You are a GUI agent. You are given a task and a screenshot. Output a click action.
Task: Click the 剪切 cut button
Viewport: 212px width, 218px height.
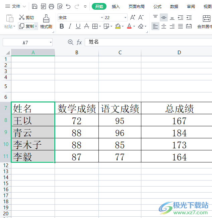click(26, 17)
